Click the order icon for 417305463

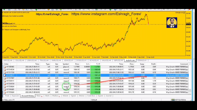tap(5, 67)
